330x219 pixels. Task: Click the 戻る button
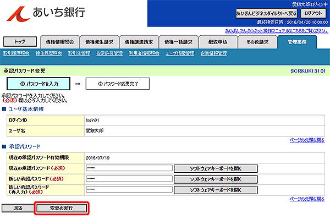click(x=18, y=208)
